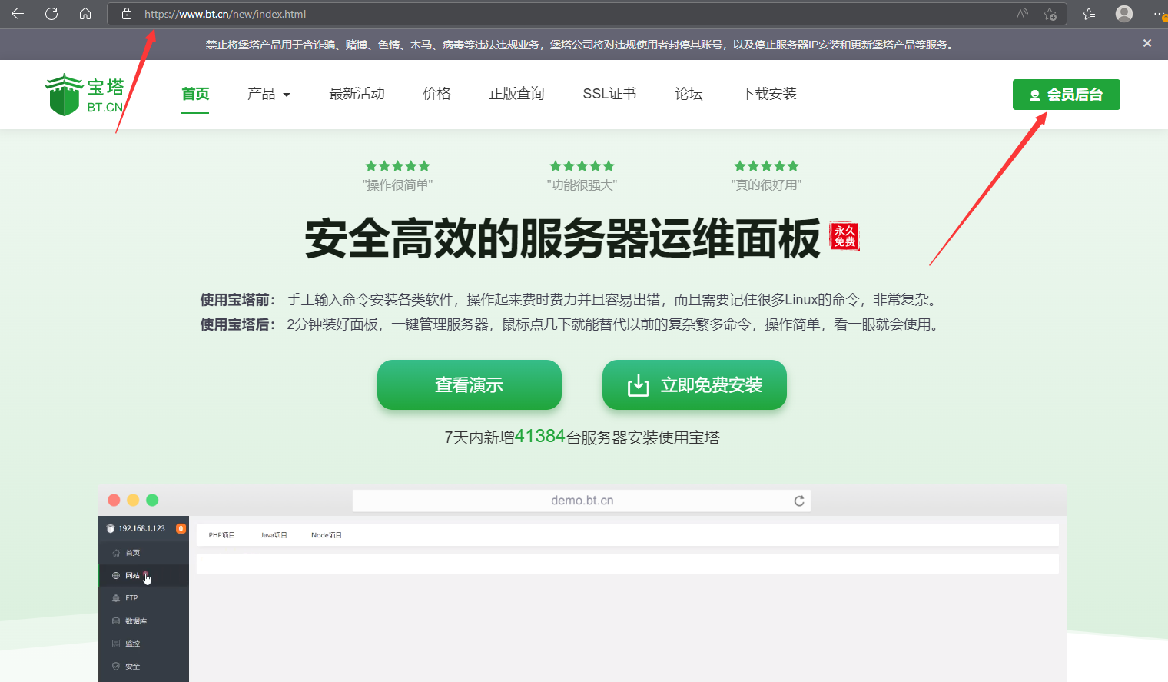Image resolution: width=1168 pixels, height=682 pixels.
Task: Open the browser home page icon
Action: tap(85, 14)
